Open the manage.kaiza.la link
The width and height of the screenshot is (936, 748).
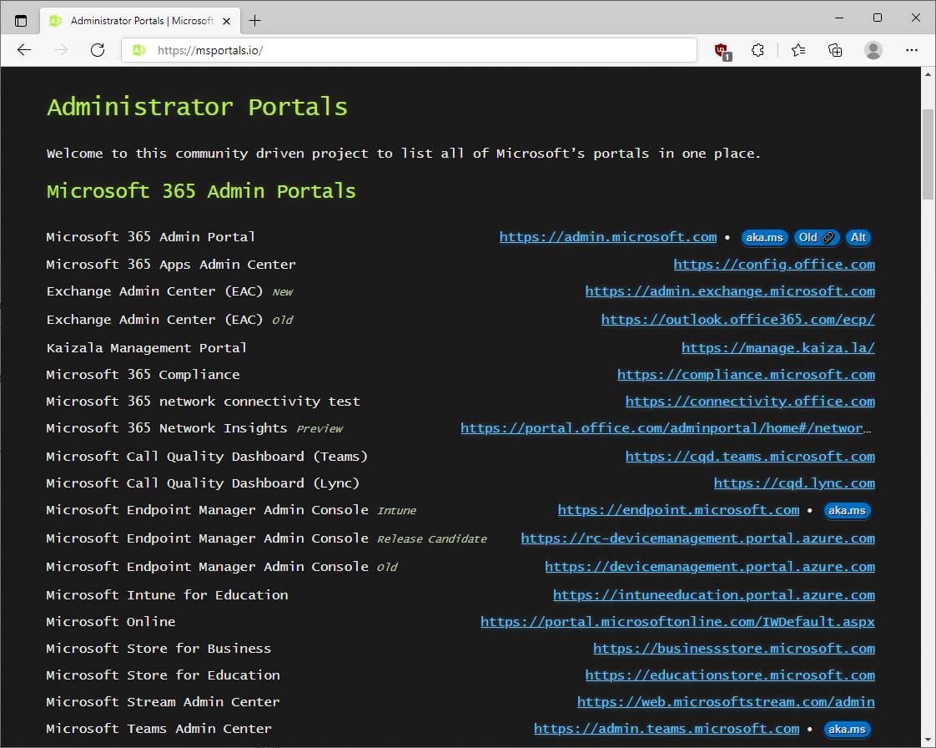point(777,348)
